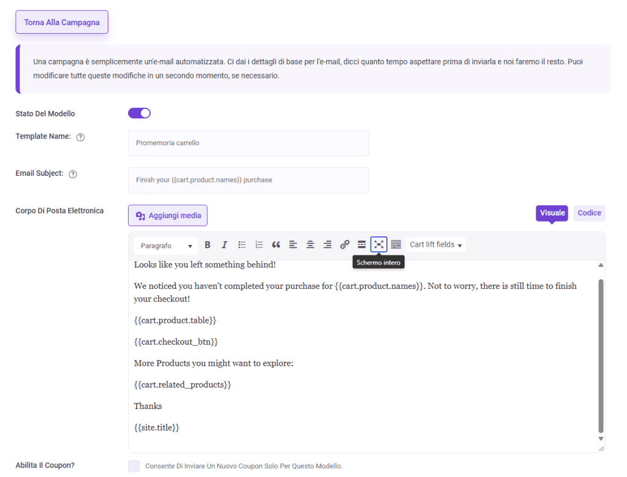The height and width of the screenshot is (477, 627).
Task: Toggle italic formatting in the editor toolbar
Action: click(224, 245)
